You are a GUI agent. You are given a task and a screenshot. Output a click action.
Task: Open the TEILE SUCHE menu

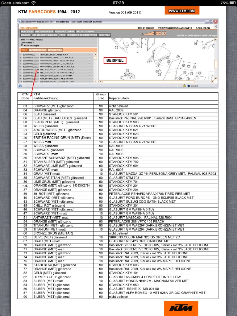[146, 28]
